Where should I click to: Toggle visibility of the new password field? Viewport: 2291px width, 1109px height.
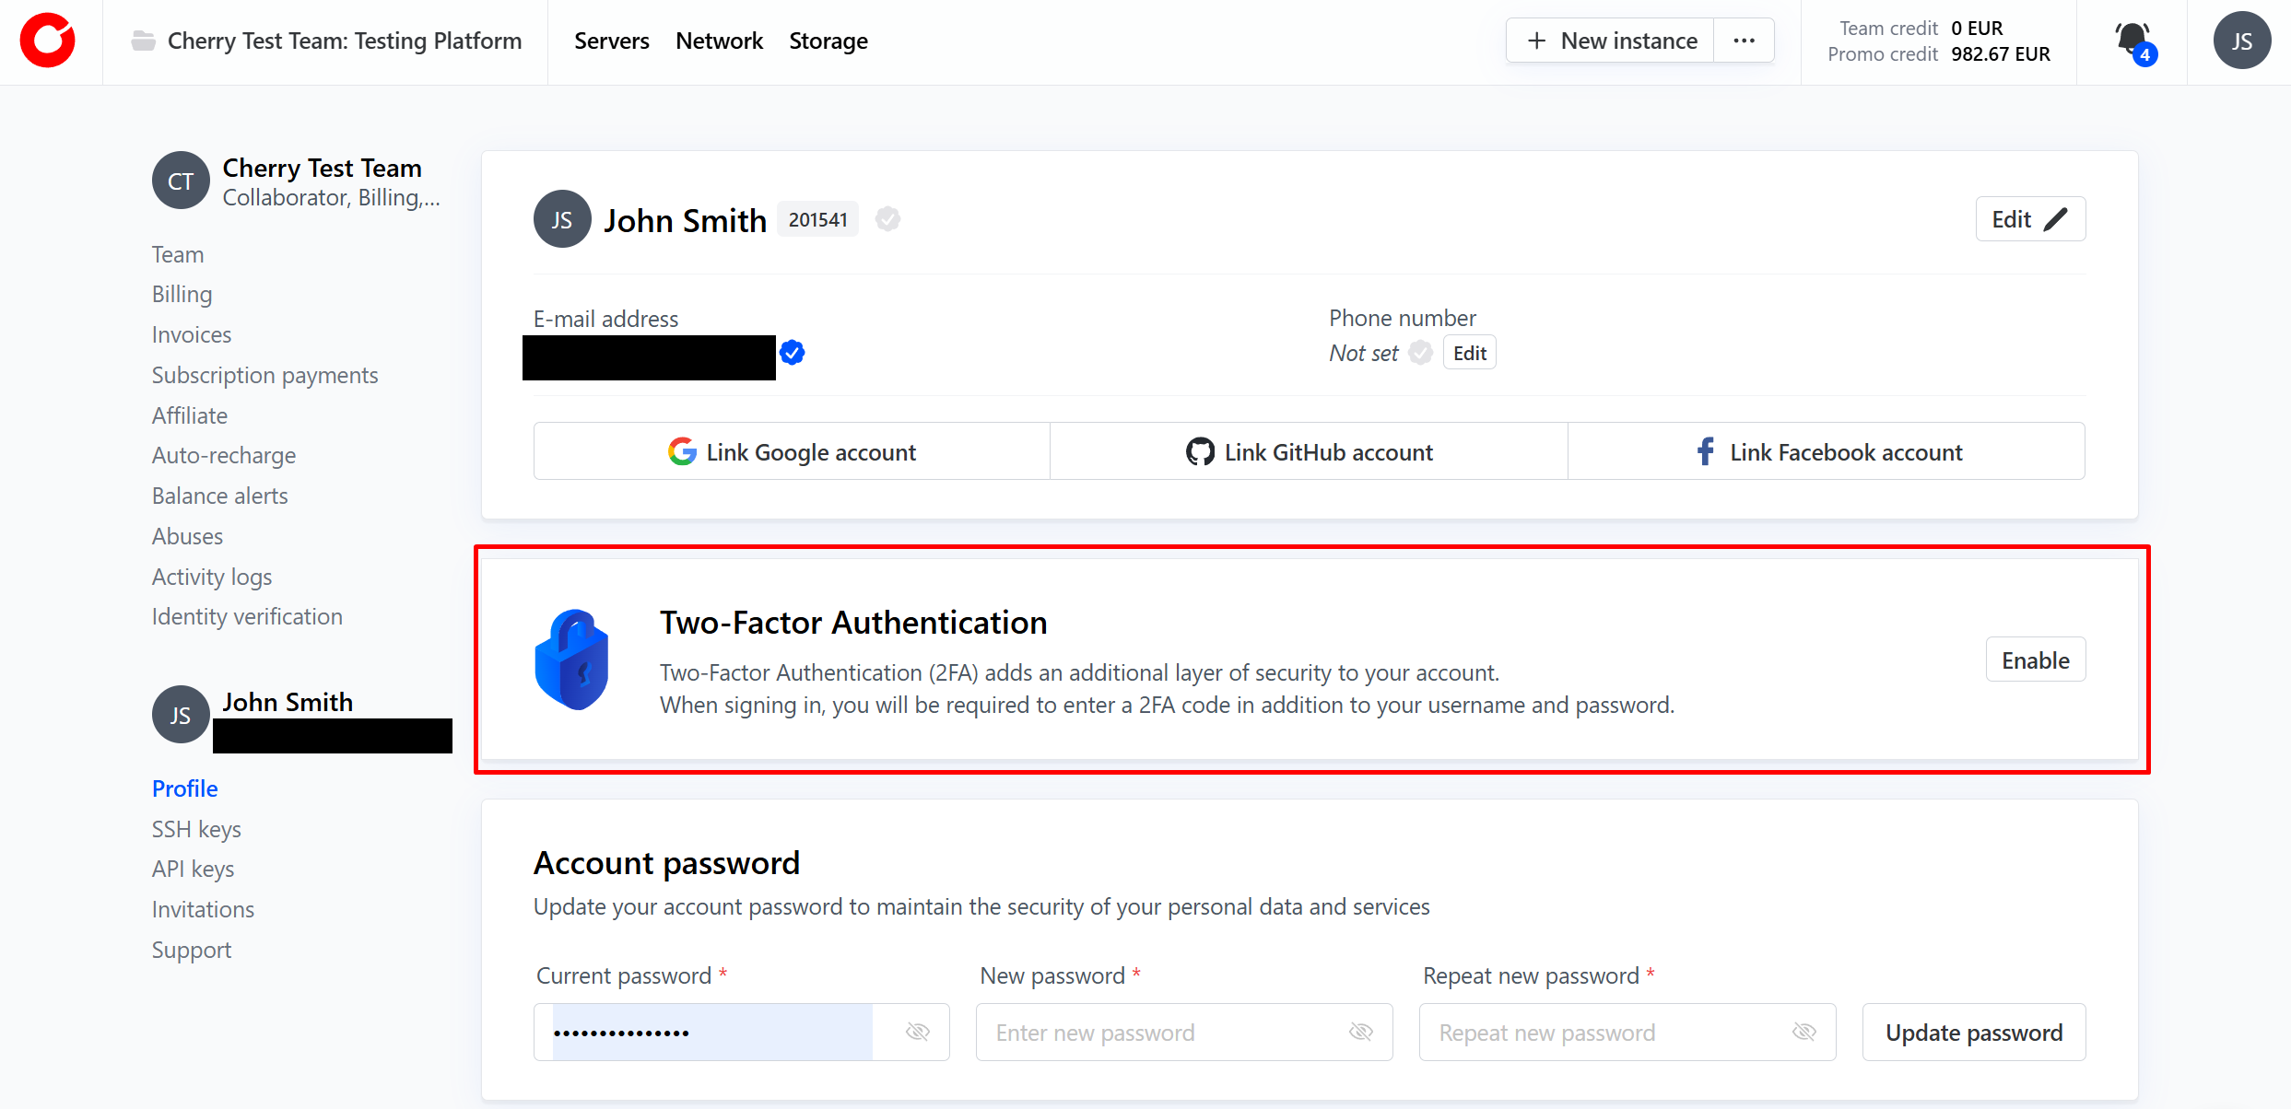(1360, 1032)
